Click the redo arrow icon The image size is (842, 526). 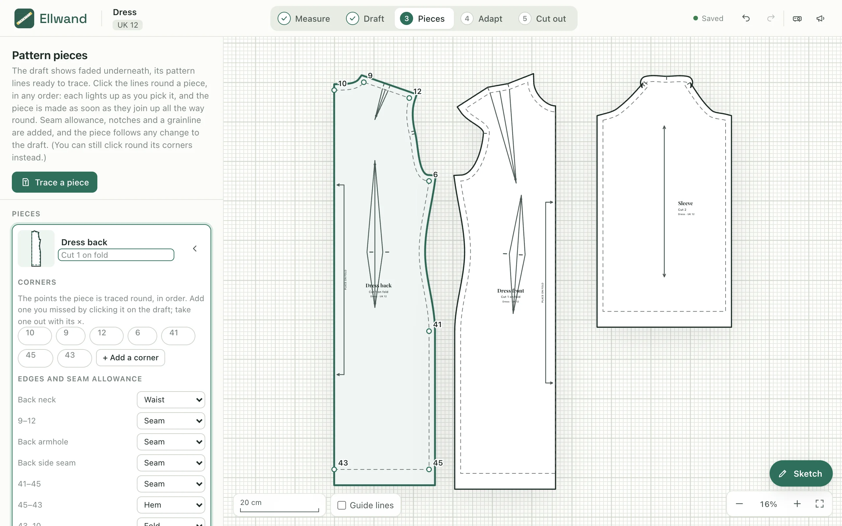click(771, 18)
